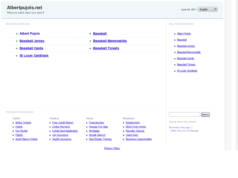The image size is (238, 178).
Task: Click the Home category heading
Action: click(x=90, y=119)
